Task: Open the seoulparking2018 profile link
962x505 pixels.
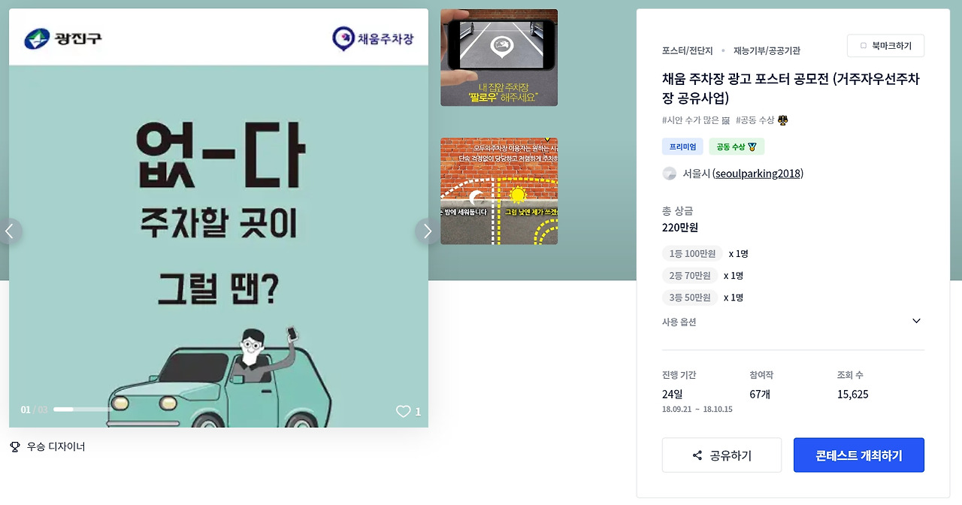Action: (x=758, y=174)
